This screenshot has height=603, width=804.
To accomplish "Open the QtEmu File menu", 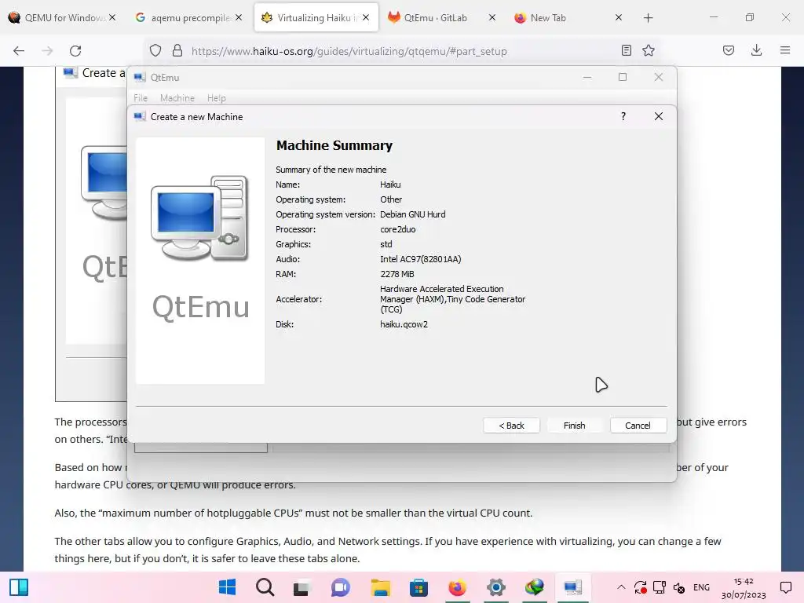I will pyautogui.click(x=141, y=98).
